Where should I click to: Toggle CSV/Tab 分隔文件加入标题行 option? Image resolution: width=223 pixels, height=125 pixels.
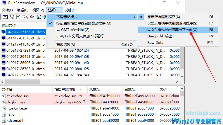click(x=92, y=36)
